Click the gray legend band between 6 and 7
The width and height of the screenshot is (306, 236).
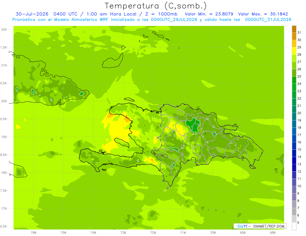tap(294, 212)
